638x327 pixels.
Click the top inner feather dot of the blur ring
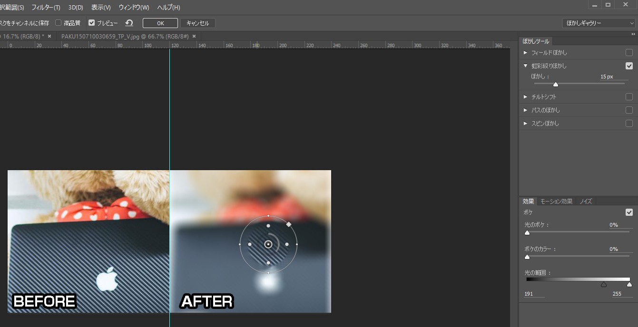268,226
